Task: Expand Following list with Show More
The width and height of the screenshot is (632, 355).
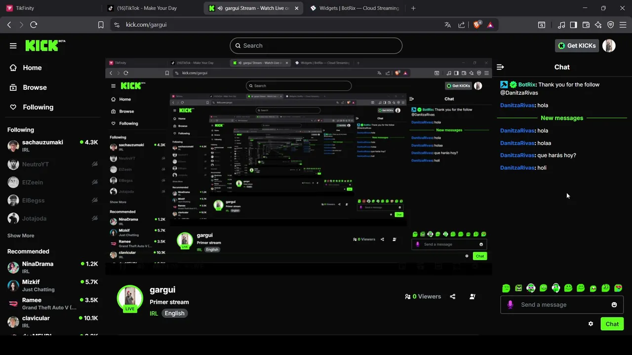Action: tap(21, 236)
